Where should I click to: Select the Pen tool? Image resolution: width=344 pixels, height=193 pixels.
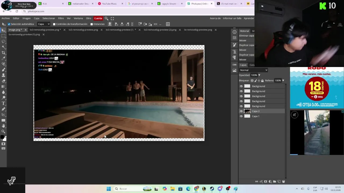(x=3, y=109)
